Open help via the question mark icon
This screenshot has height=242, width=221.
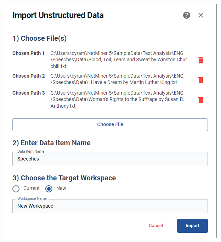click(x=186, y=15)
